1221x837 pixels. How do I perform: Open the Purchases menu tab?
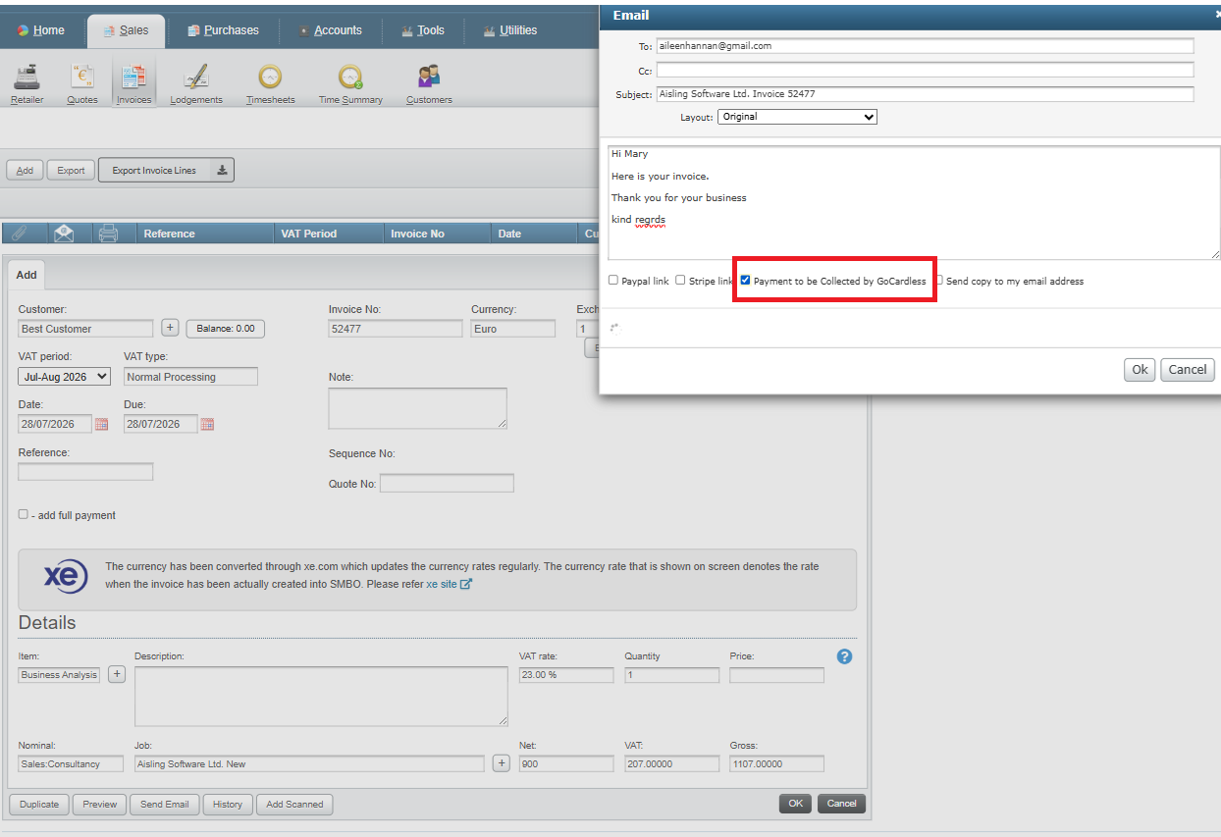(223, 30)
